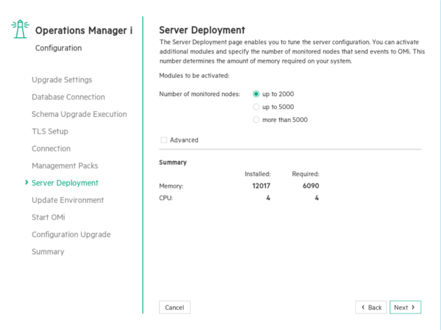The image size is (441, 330).
Task: Click the 'Server Deployment' page heading
Action: tap(202, 30)
